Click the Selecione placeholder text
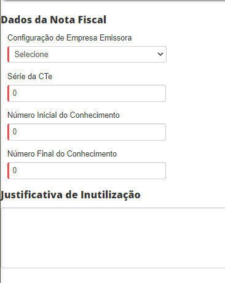The height and width of the screenshot is (283, 225). 31,54
